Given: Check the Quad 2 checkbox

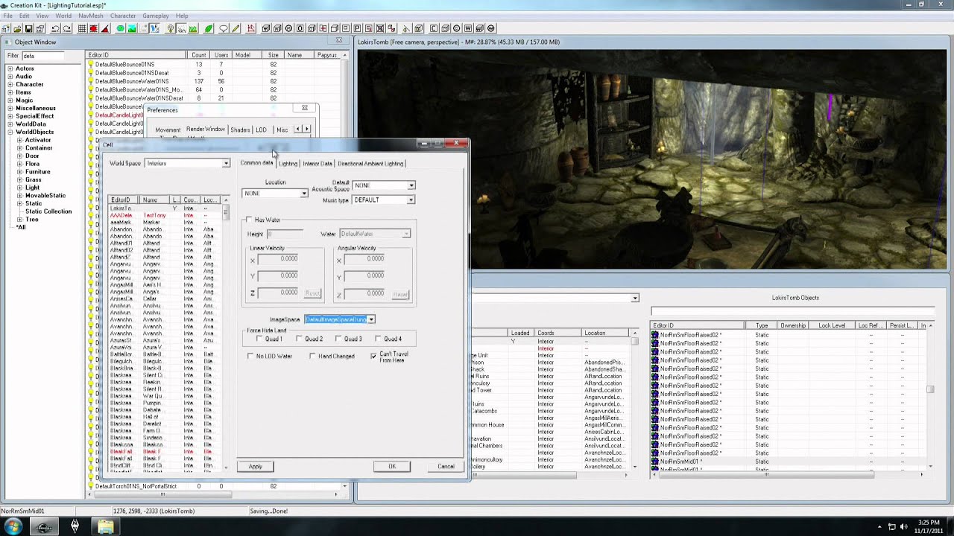Looking at the screenshot, I should point(299,339).
